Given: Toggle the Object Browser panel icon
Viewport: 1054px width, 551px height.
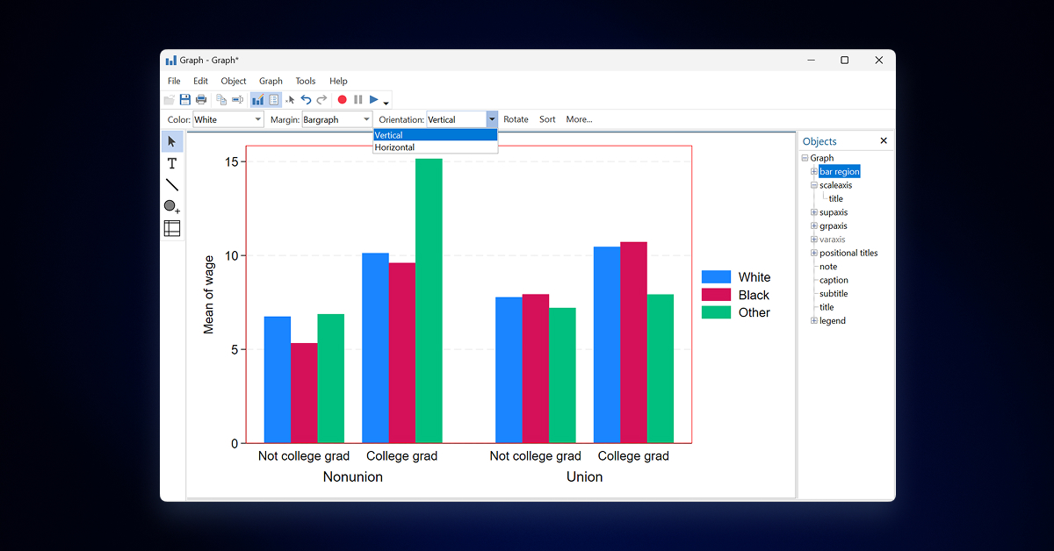Looking at the screenshot, I should click(x=274, y=100).
